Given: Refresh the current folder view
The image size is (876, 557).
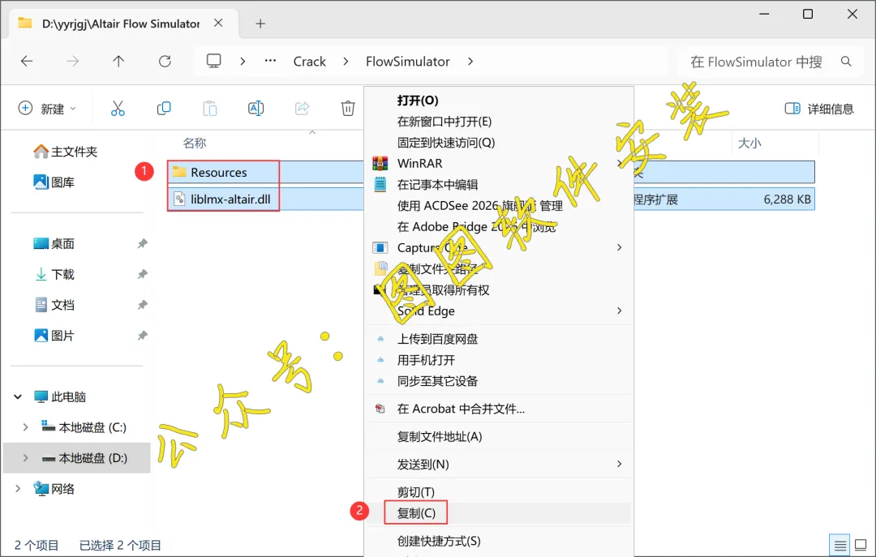Looking at the screenshot, I should pos(165,61).
